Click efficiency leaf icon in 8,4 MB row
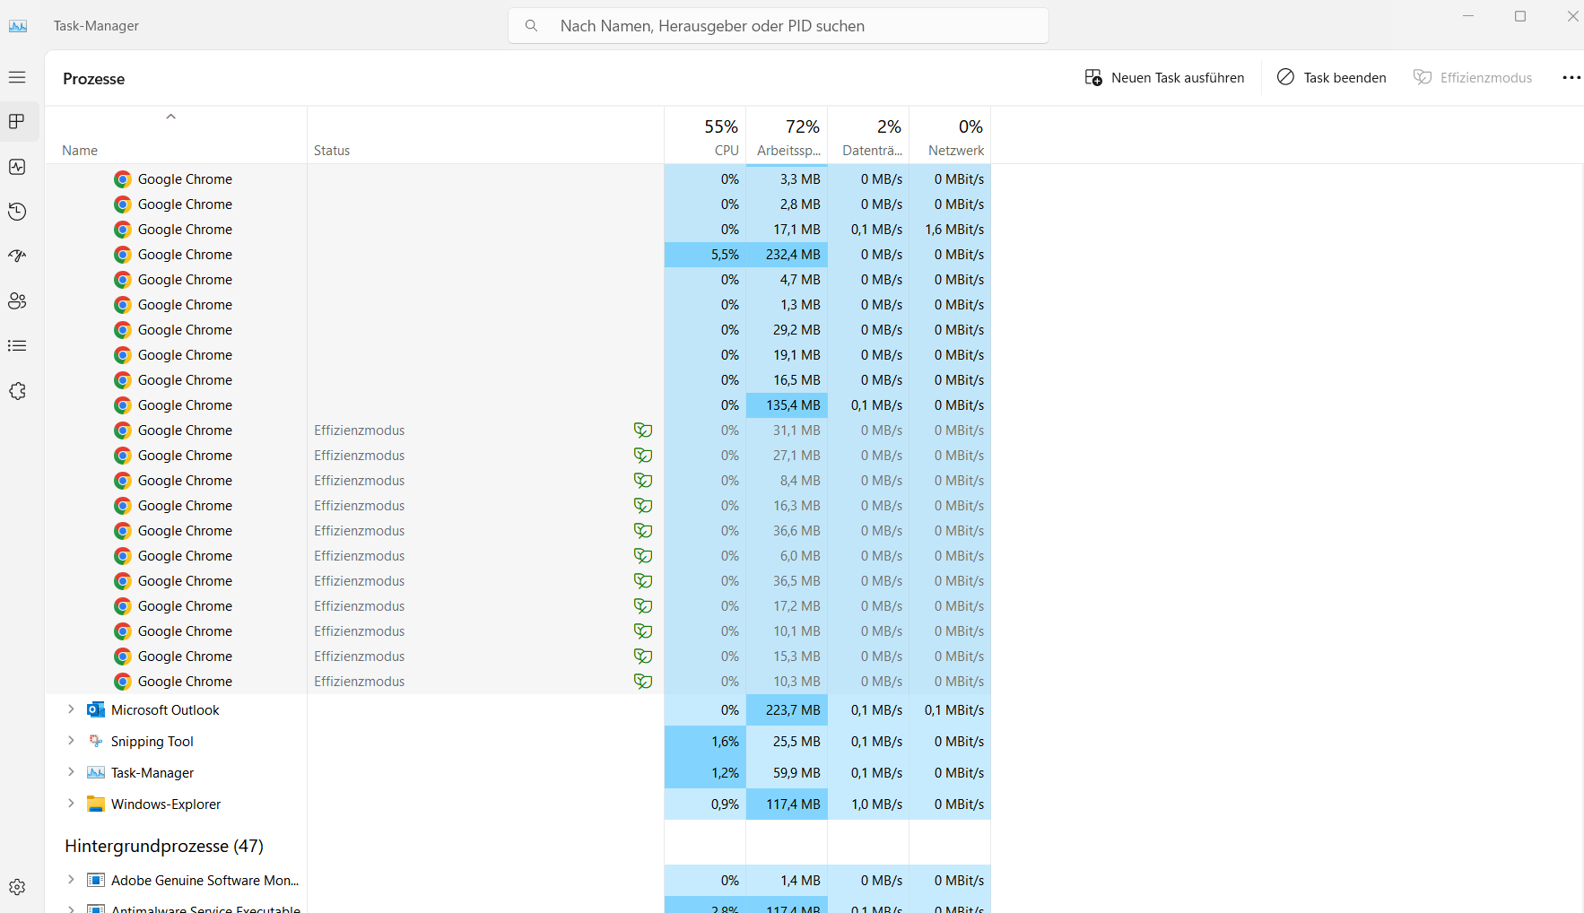Viewport: 1584px width, 913px height. 643,481
